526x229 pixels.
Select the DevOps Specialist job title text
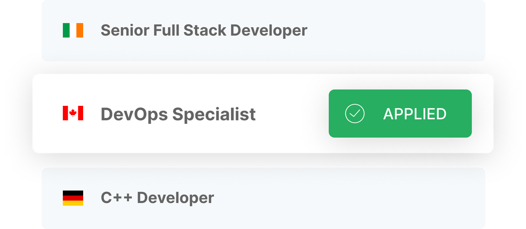click(178, 113)
